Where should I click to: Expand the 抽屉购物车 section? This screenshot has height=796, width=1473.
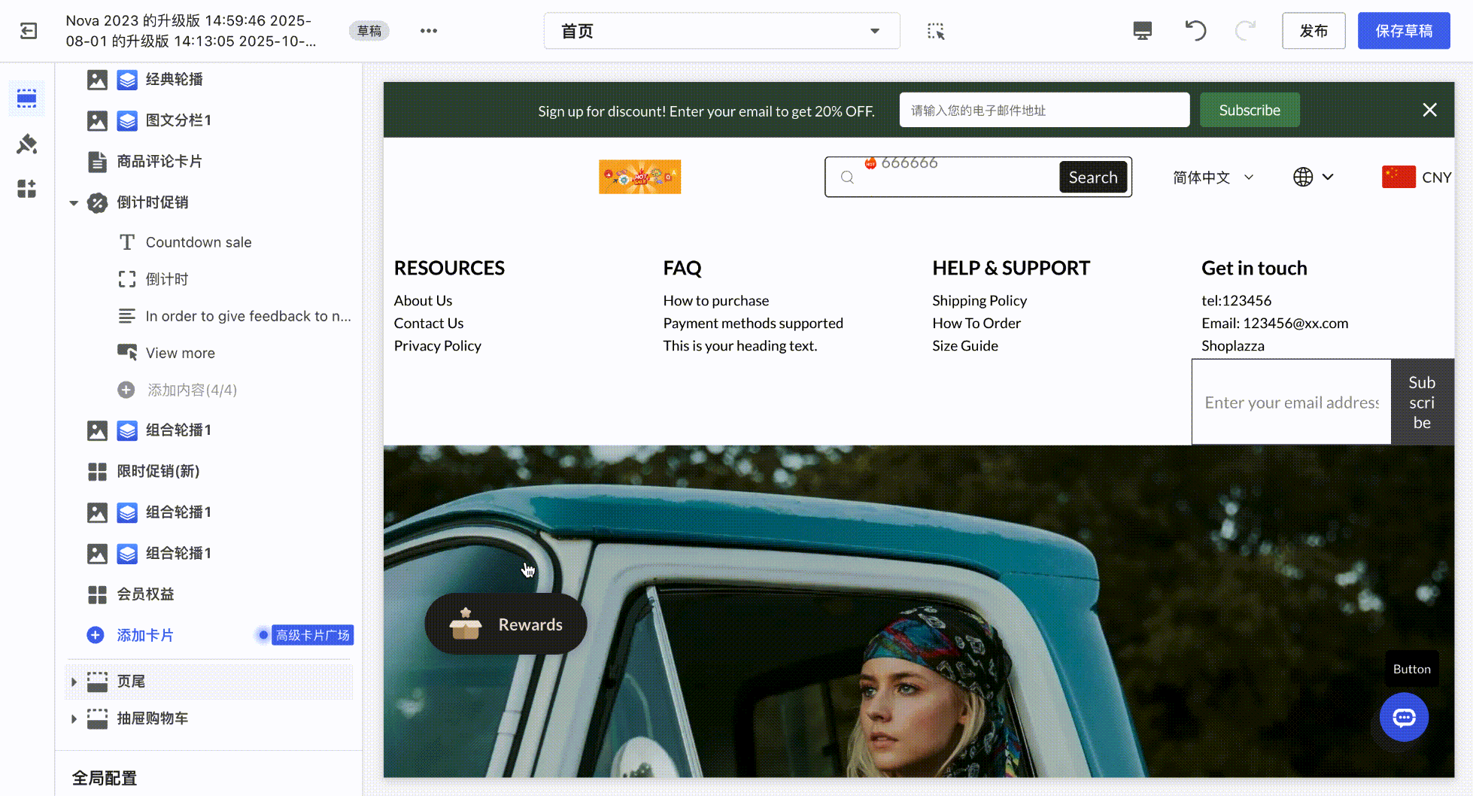click(x=74, y=719)
